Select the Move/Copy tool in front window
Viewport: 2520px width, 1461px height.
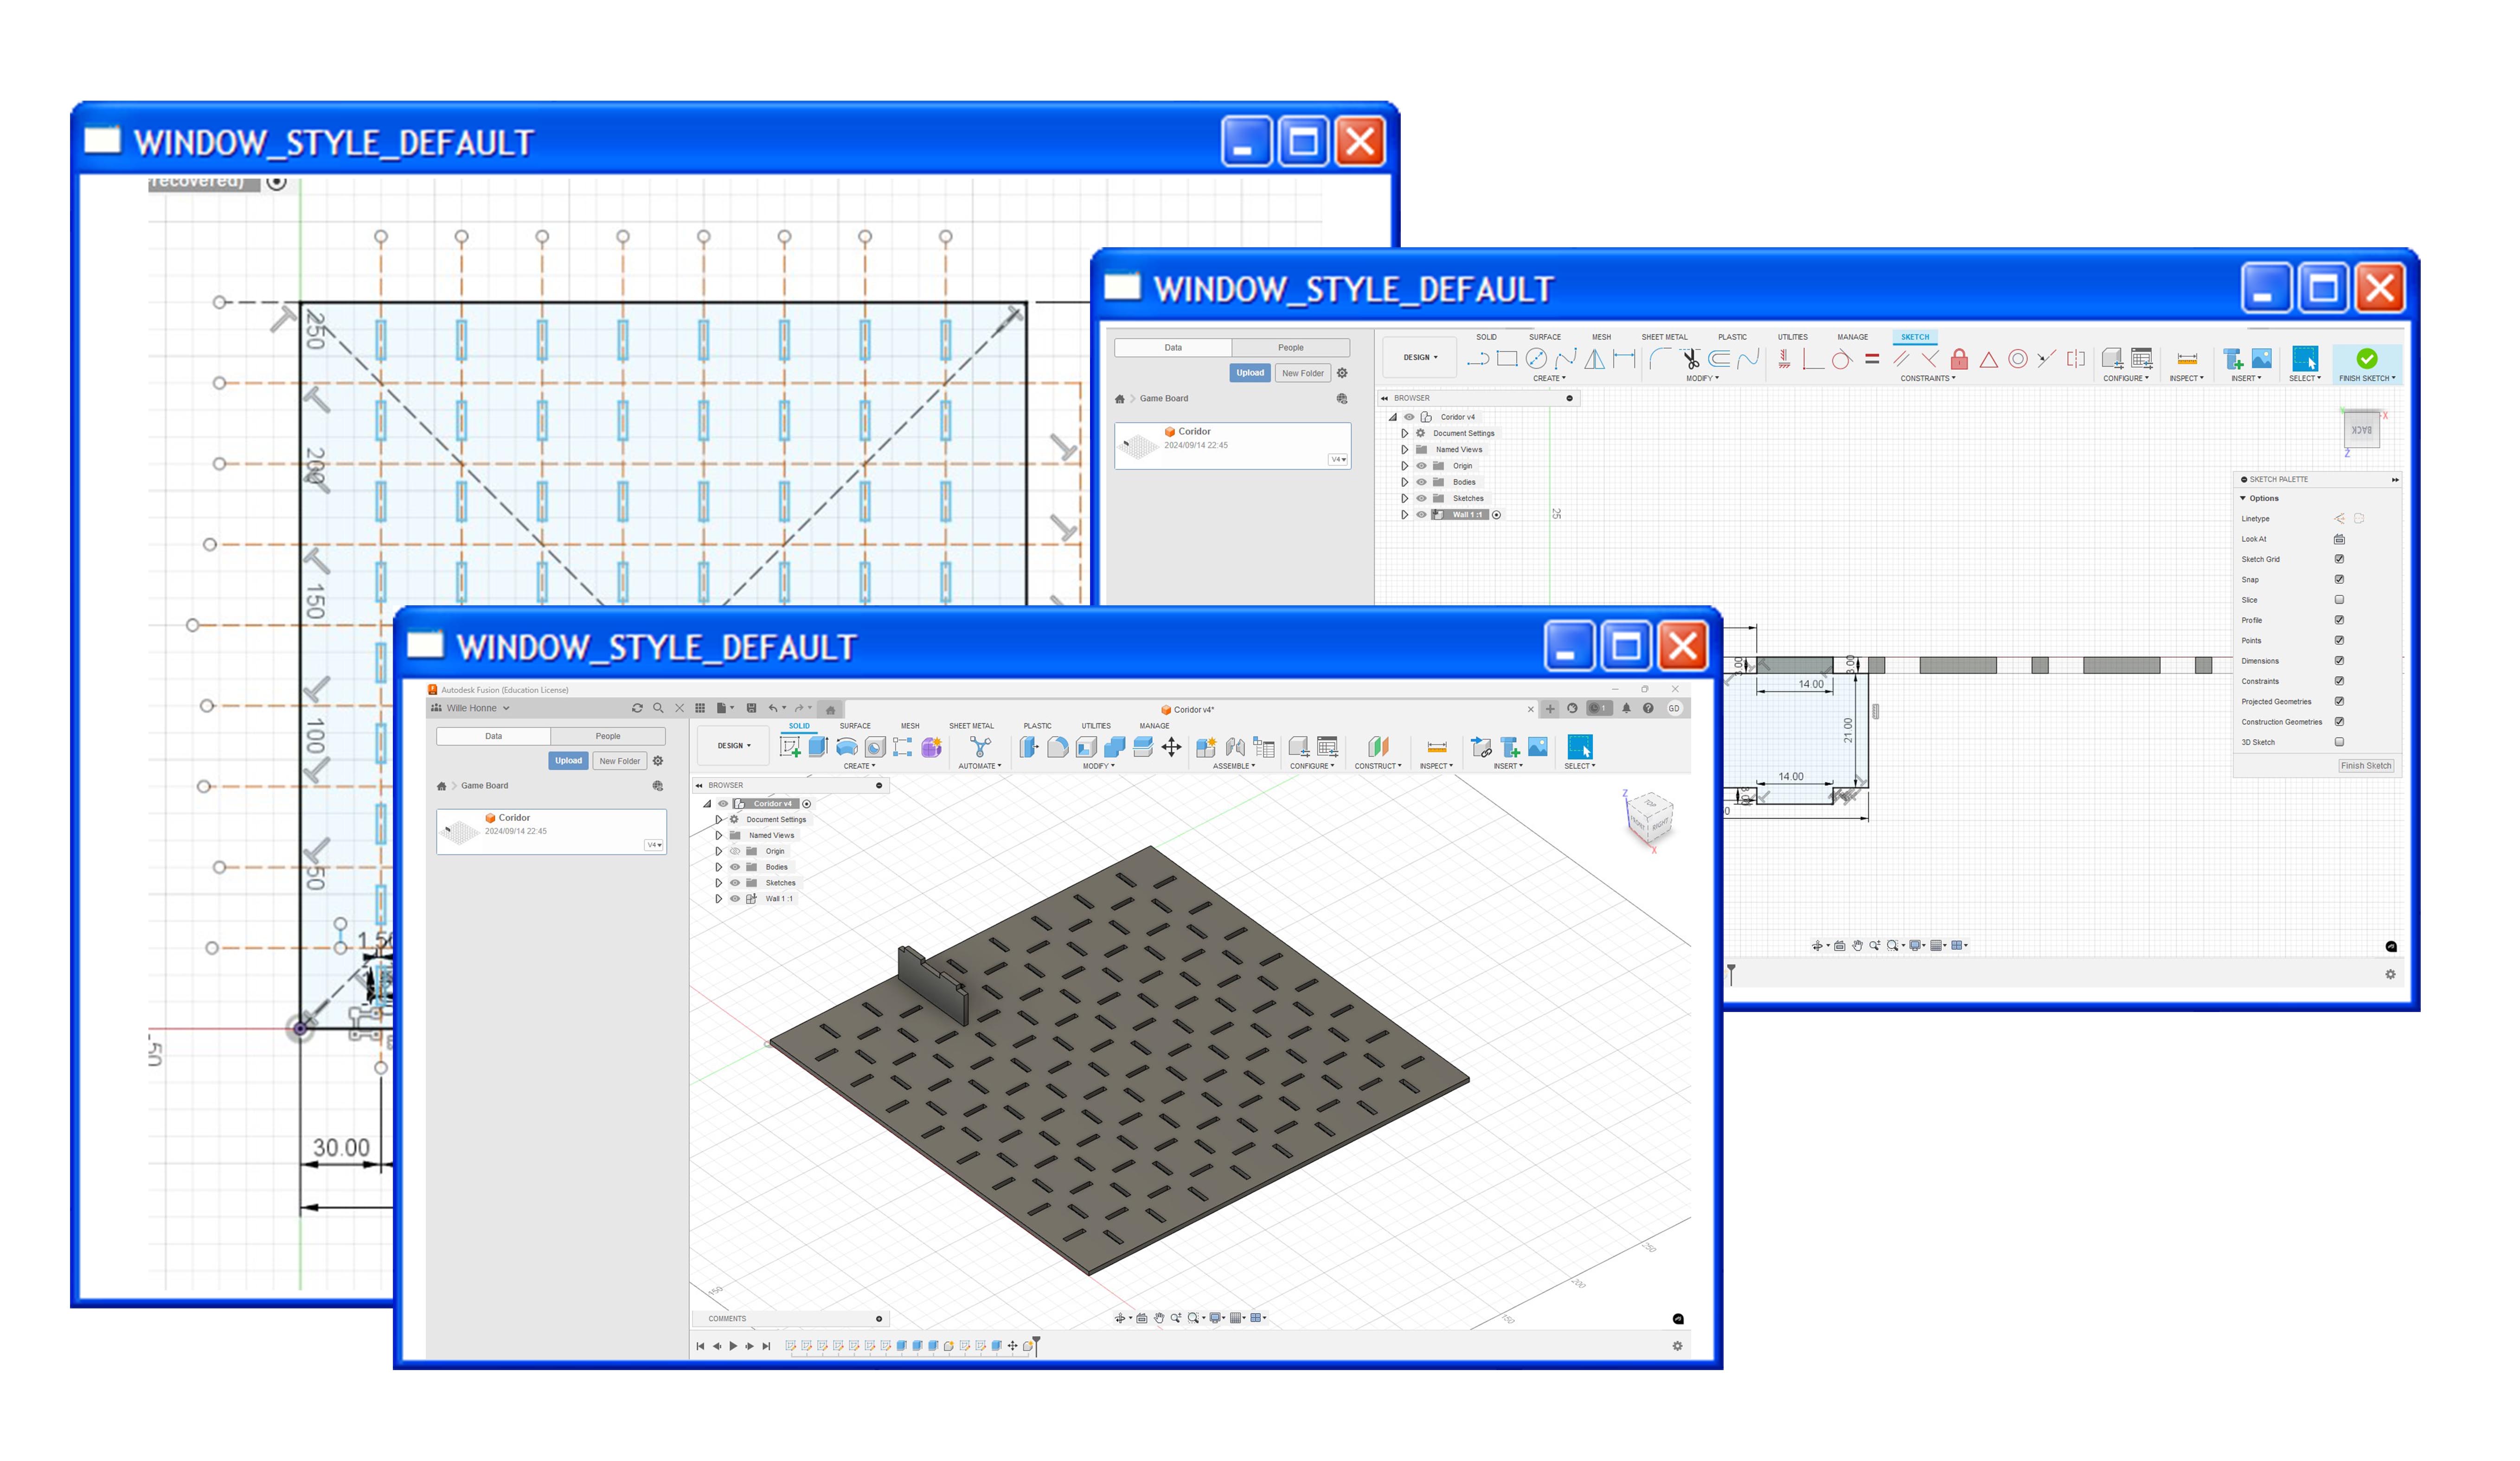(1171, 747)
